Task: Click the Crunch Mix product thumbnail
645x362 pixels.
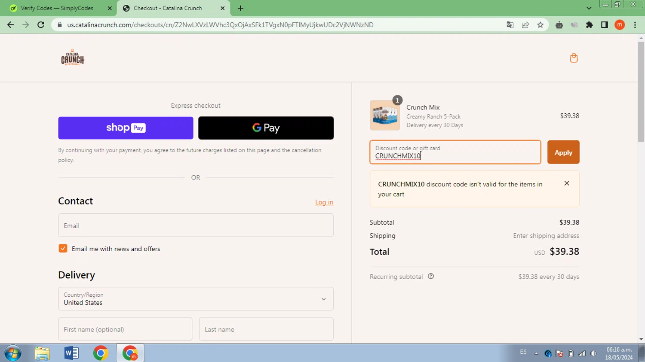Action: tap(385, 116)
